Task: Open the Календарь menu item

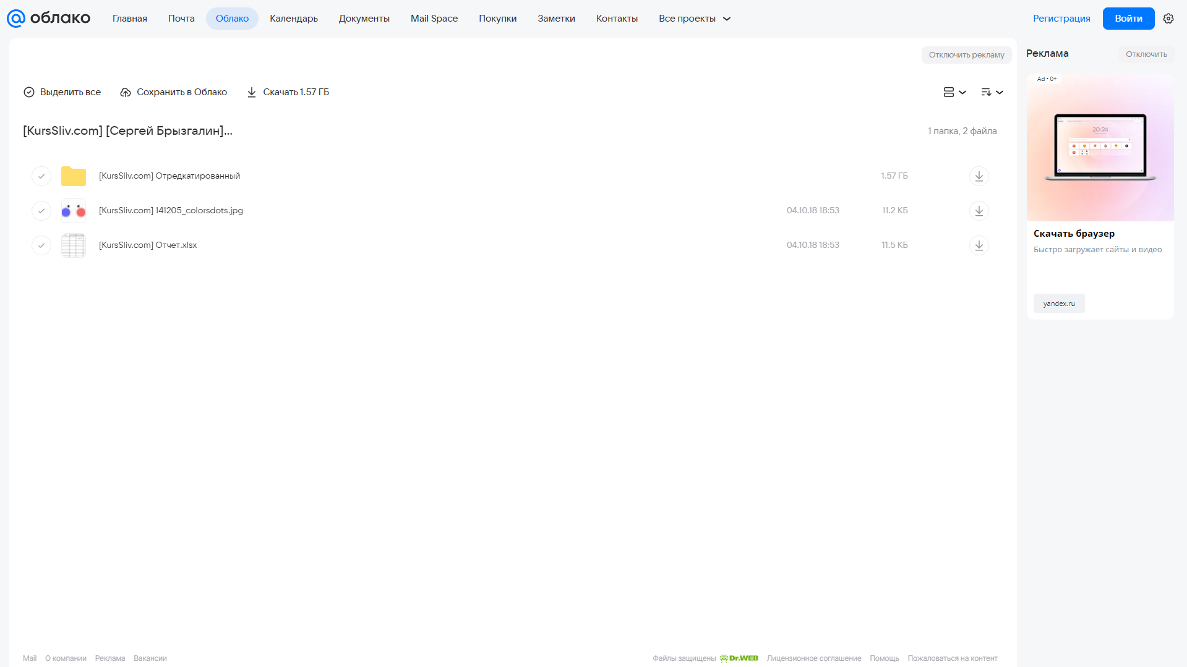Action: coord(294,19)
